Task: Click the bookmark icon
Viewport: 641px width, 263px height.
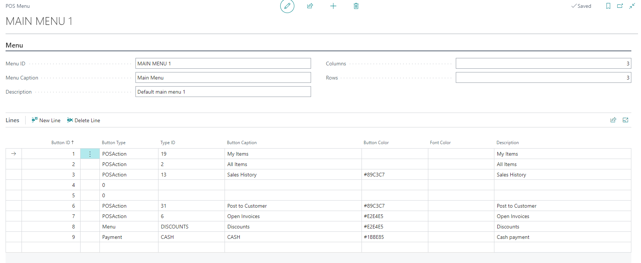Action: point(608,6)
